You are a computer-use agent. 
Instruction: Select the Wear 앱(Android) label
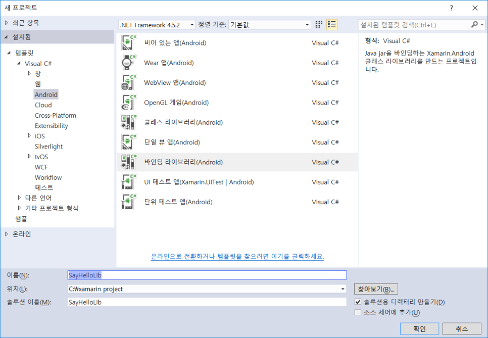[x=169, y=63]
